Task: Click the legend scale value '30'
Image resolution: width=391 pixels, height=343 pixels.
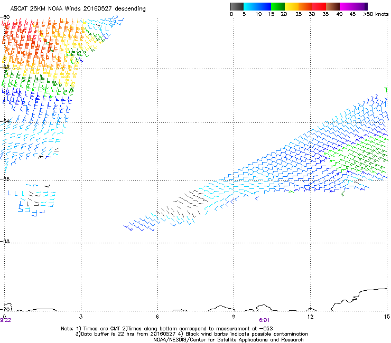Action: [312, 14]
